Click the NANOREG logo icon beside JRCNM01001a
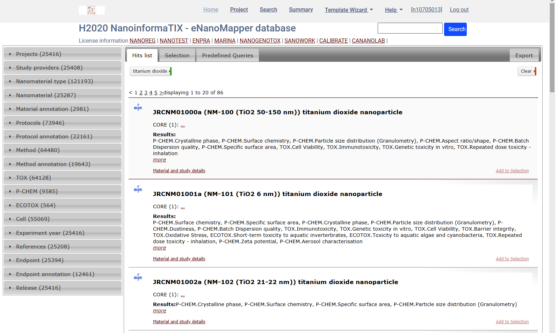 tap(138, 189)
